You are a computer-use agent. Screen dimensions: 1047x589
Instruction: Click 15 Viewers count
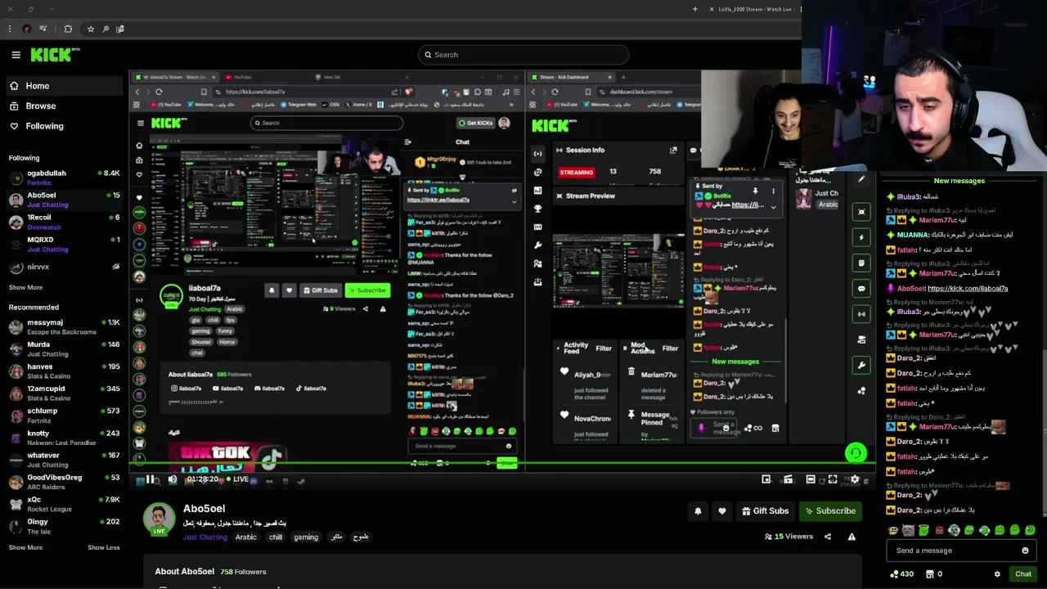(x=789, y=537)
